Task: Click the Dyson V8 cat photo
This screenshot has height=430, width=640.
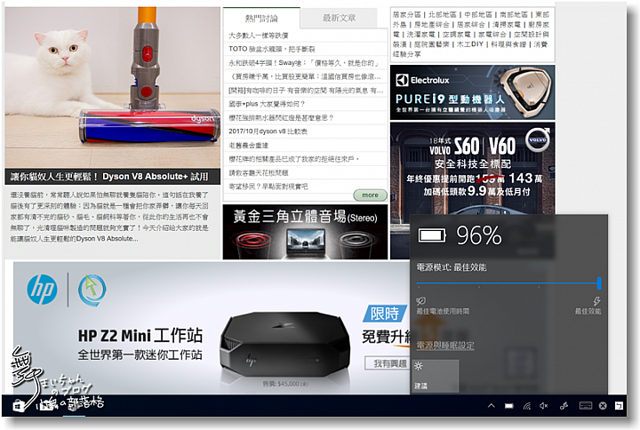Action: coord(113,87)
